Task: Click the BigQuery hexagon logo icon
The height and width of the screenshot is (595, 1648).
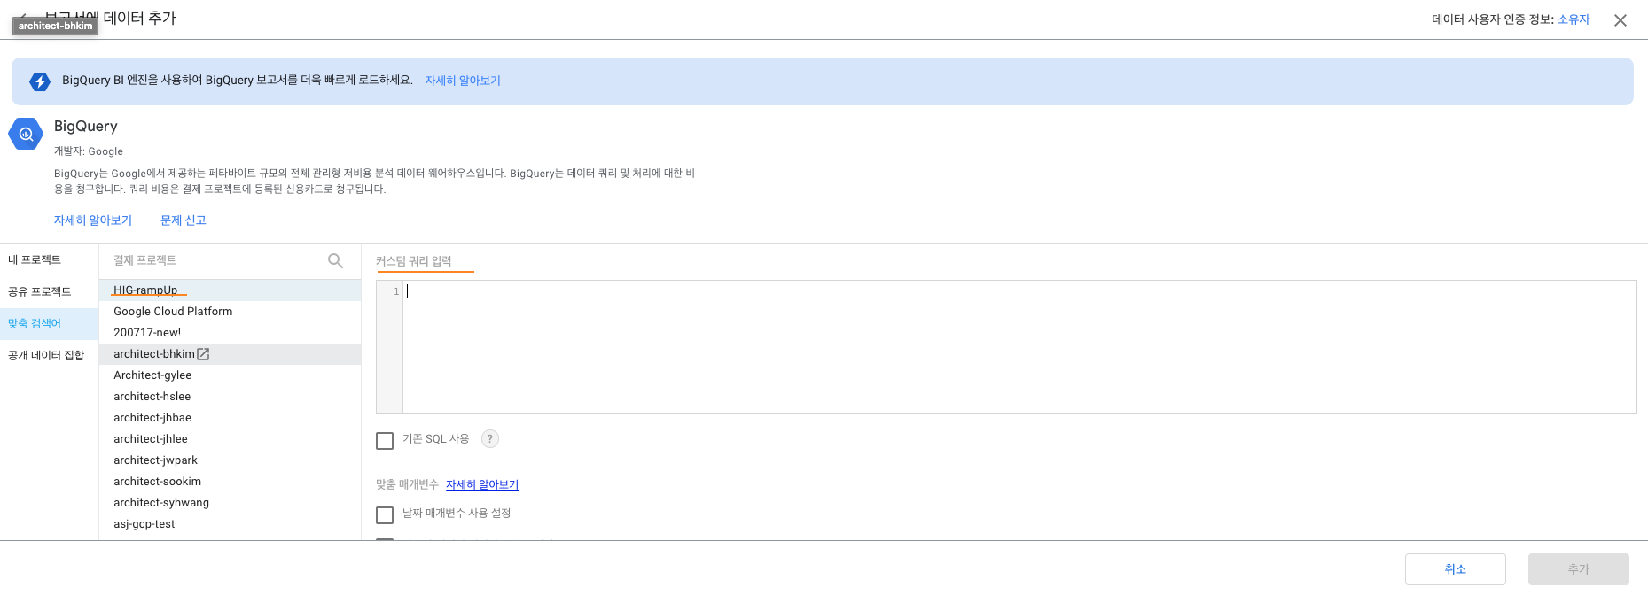Action: tap(26, 134)
